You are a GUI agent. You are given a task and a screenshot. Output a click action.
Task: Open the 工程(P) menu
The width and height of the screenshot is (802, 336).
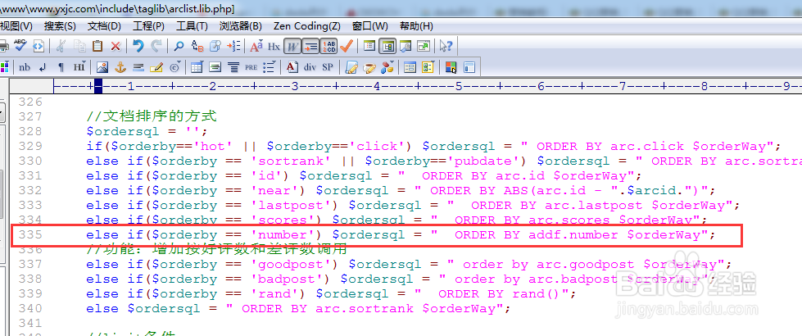pyautogui.click(x=148, y=26)
